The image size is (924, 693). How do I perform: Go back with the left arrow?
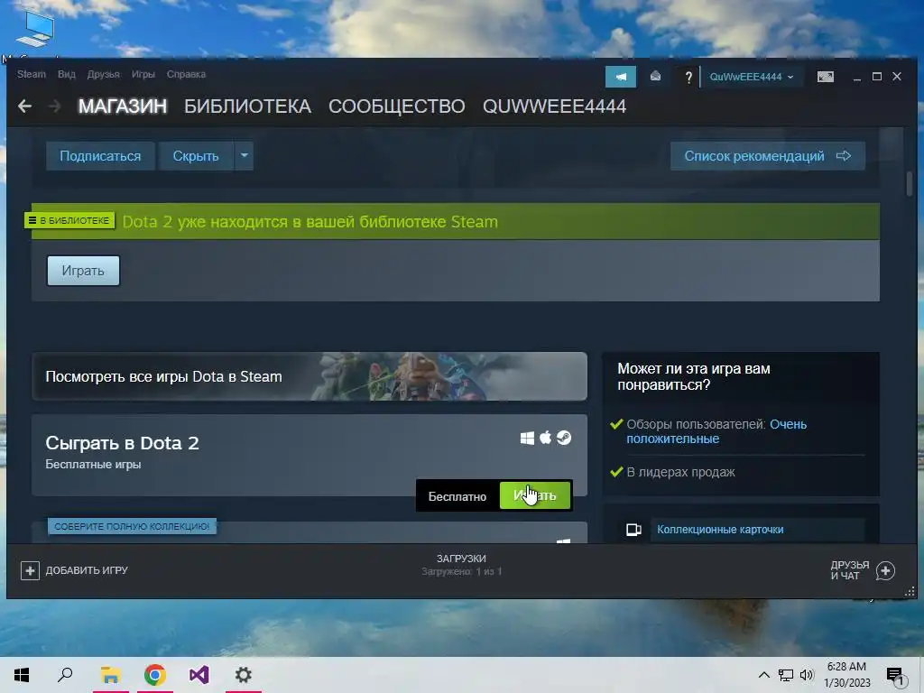click(x=24, y=106)
